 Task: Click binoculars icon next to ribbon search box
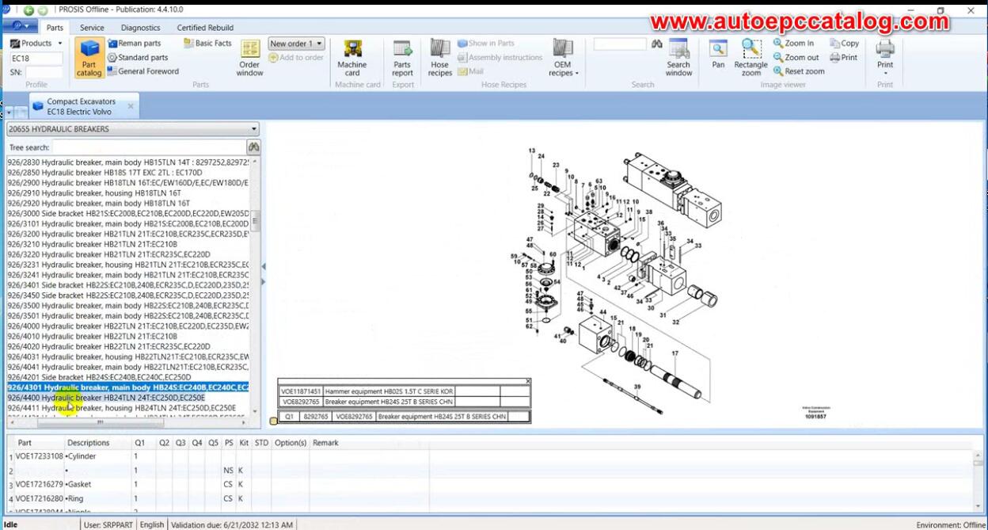point(657,44)
